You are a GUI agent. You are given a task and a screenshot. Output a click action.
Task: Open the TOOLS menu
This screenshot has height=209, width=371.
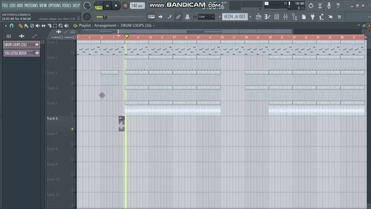point(67,5)
